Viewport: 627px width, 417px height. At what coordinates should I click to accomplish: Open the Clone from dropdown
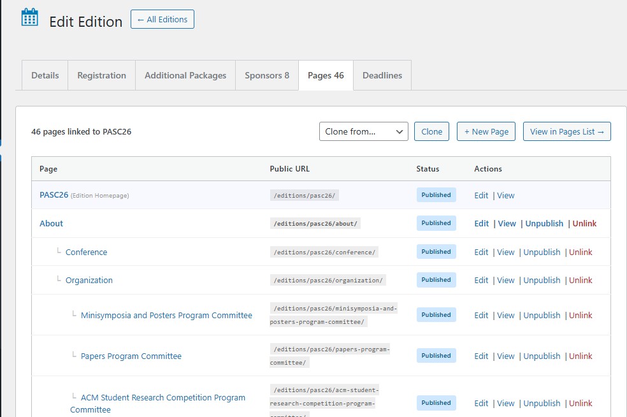(363, 131)
